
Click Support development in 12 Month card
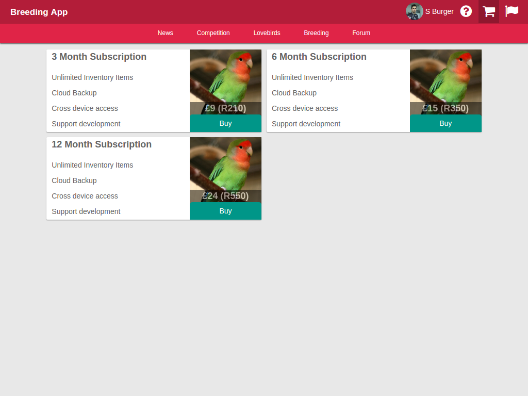pyautogui.click(x=86, y=211)
